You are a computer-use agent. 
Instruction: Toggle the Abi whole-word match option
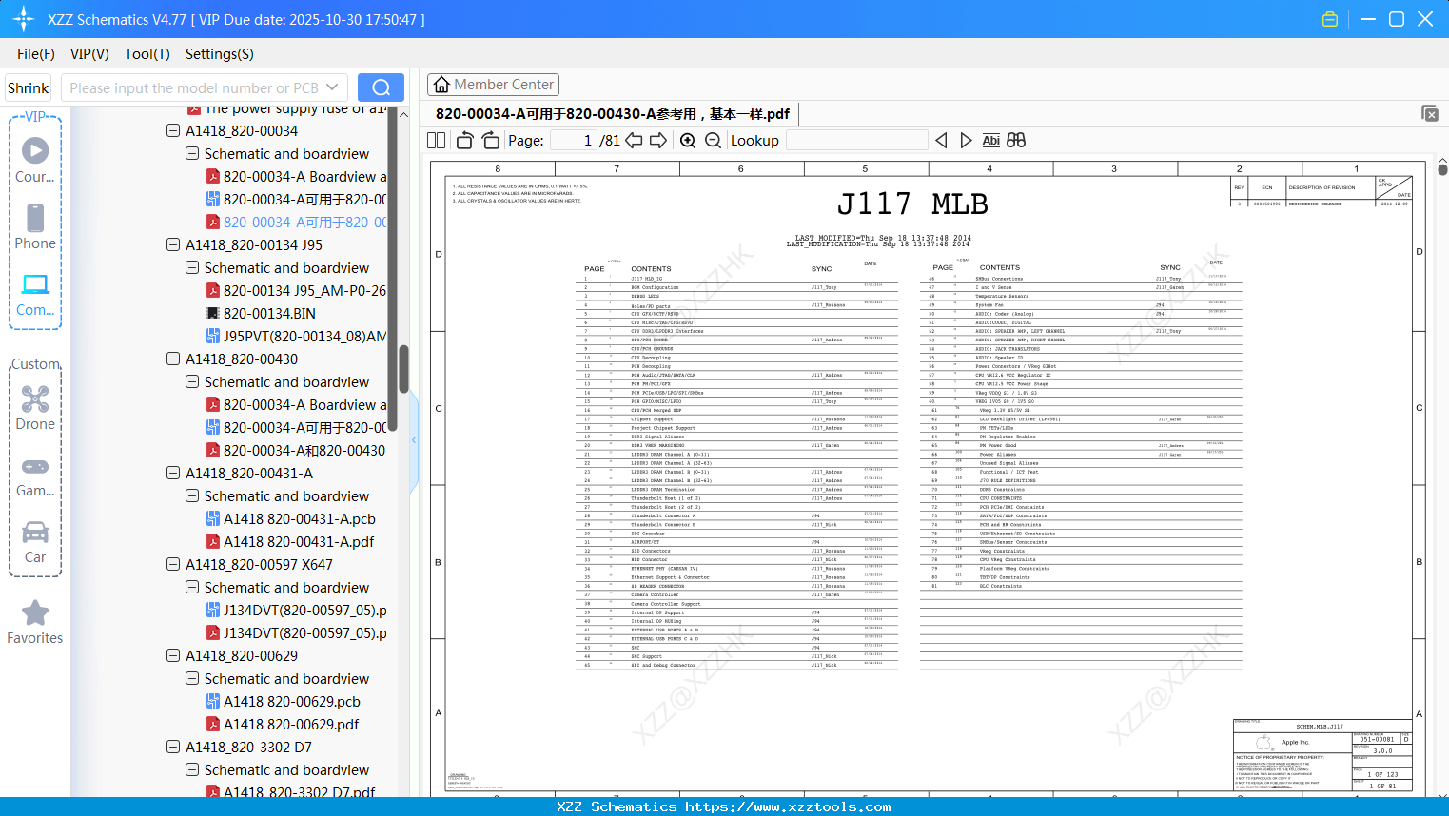tap(990, 141)
